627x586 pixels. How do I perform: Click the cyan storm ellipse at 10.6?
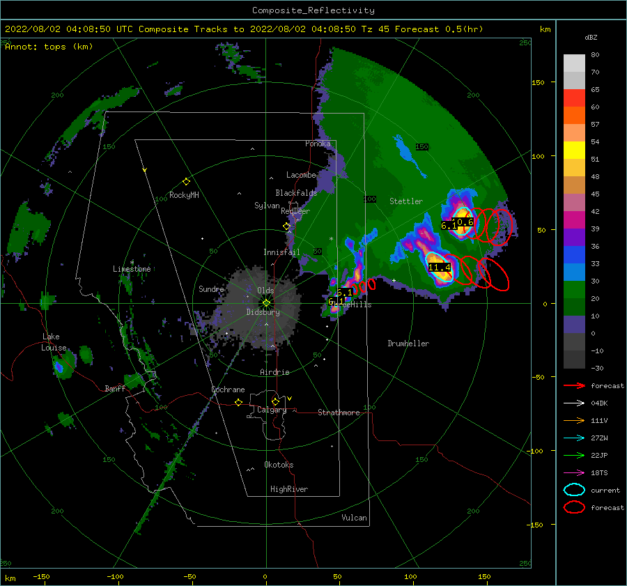point(462,220)
